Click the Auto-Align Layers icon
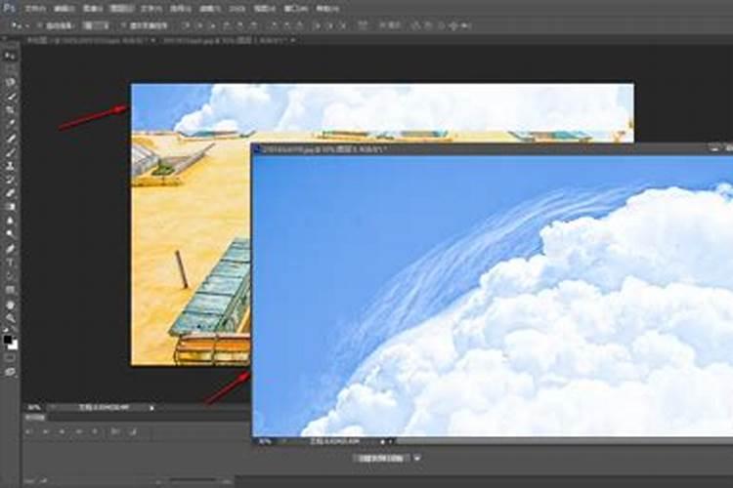Screen dimensions: 733x488 pos(363,25)
